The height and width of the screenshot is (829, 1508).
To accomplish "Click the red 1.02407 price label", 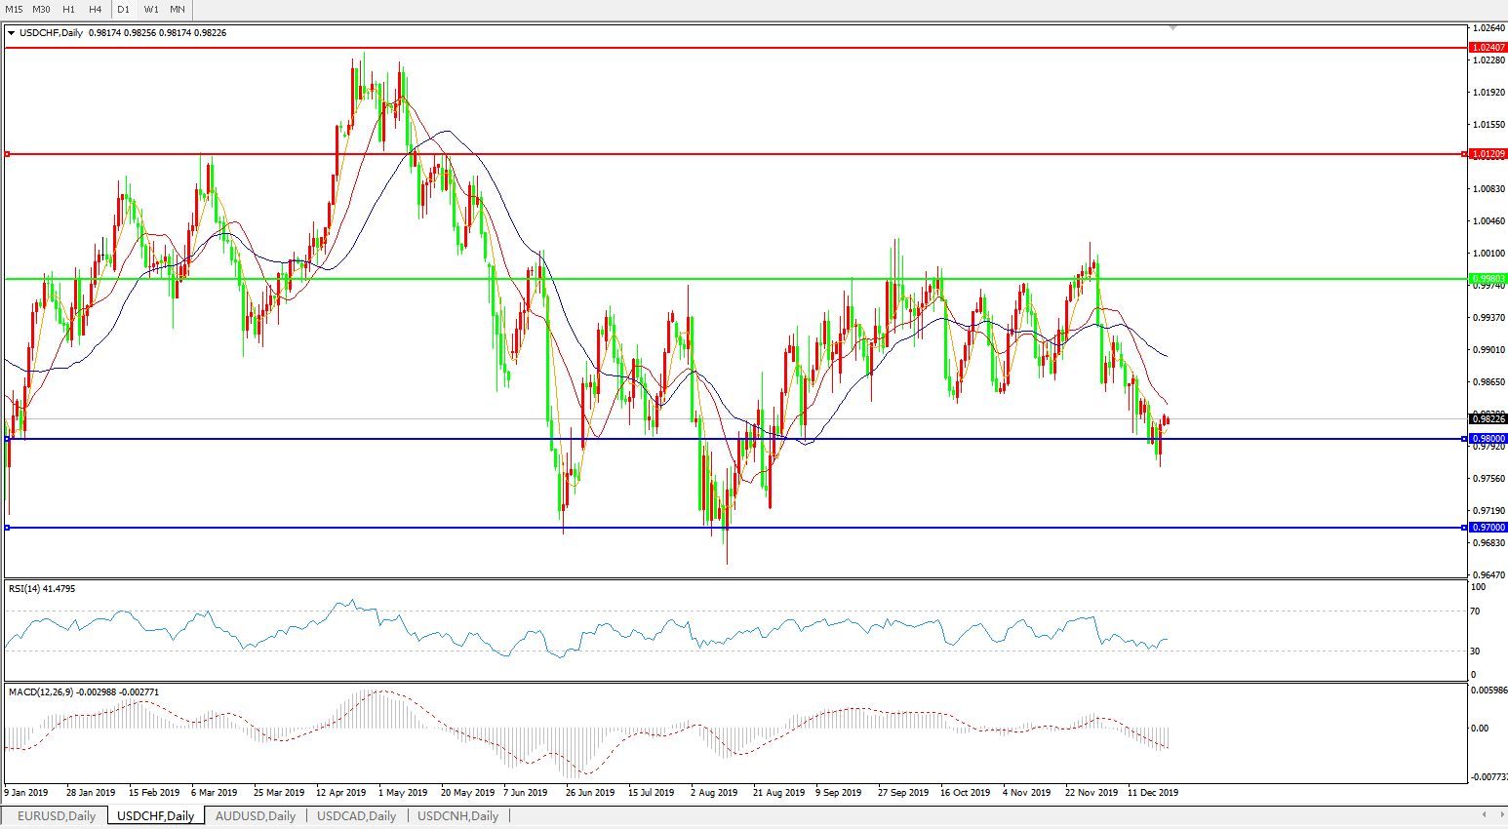I will pos(1488,48).
